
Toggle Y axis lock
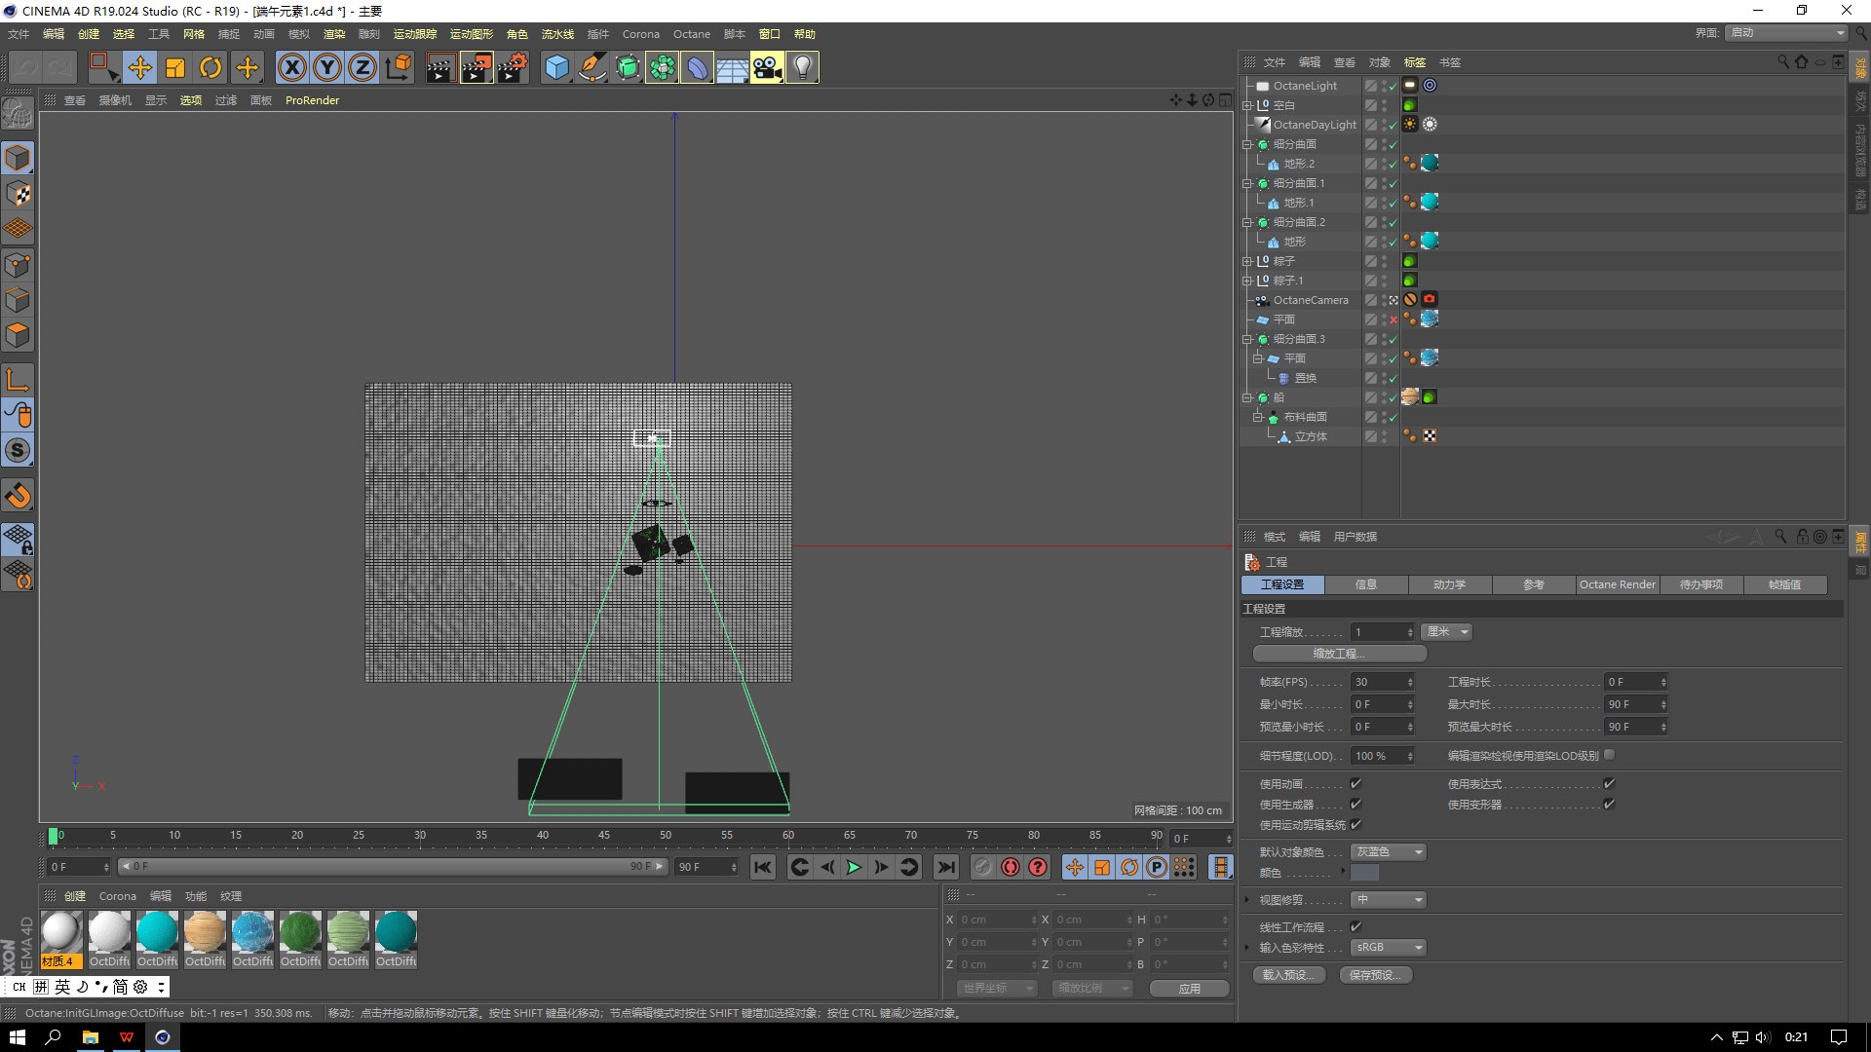(x=327, y=67)
